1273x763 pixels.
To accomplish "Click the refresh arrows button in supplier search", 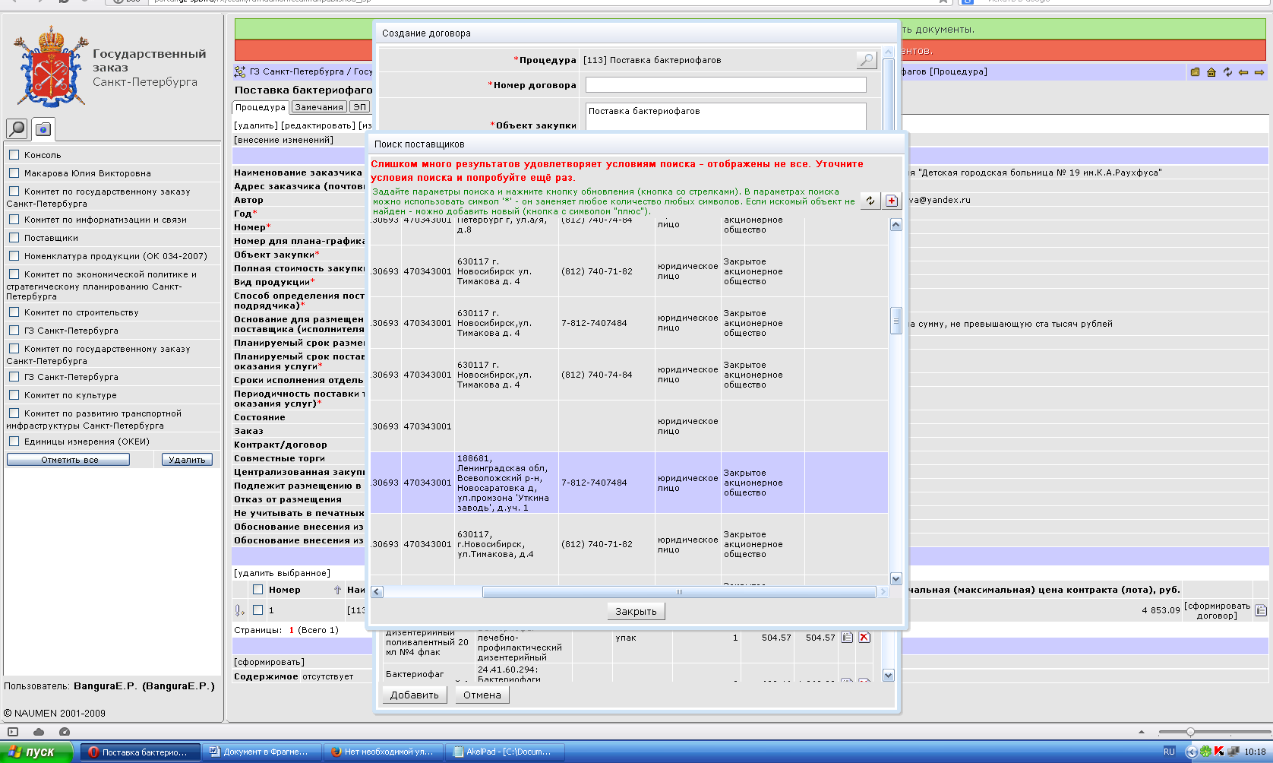I will click(870, 201).
